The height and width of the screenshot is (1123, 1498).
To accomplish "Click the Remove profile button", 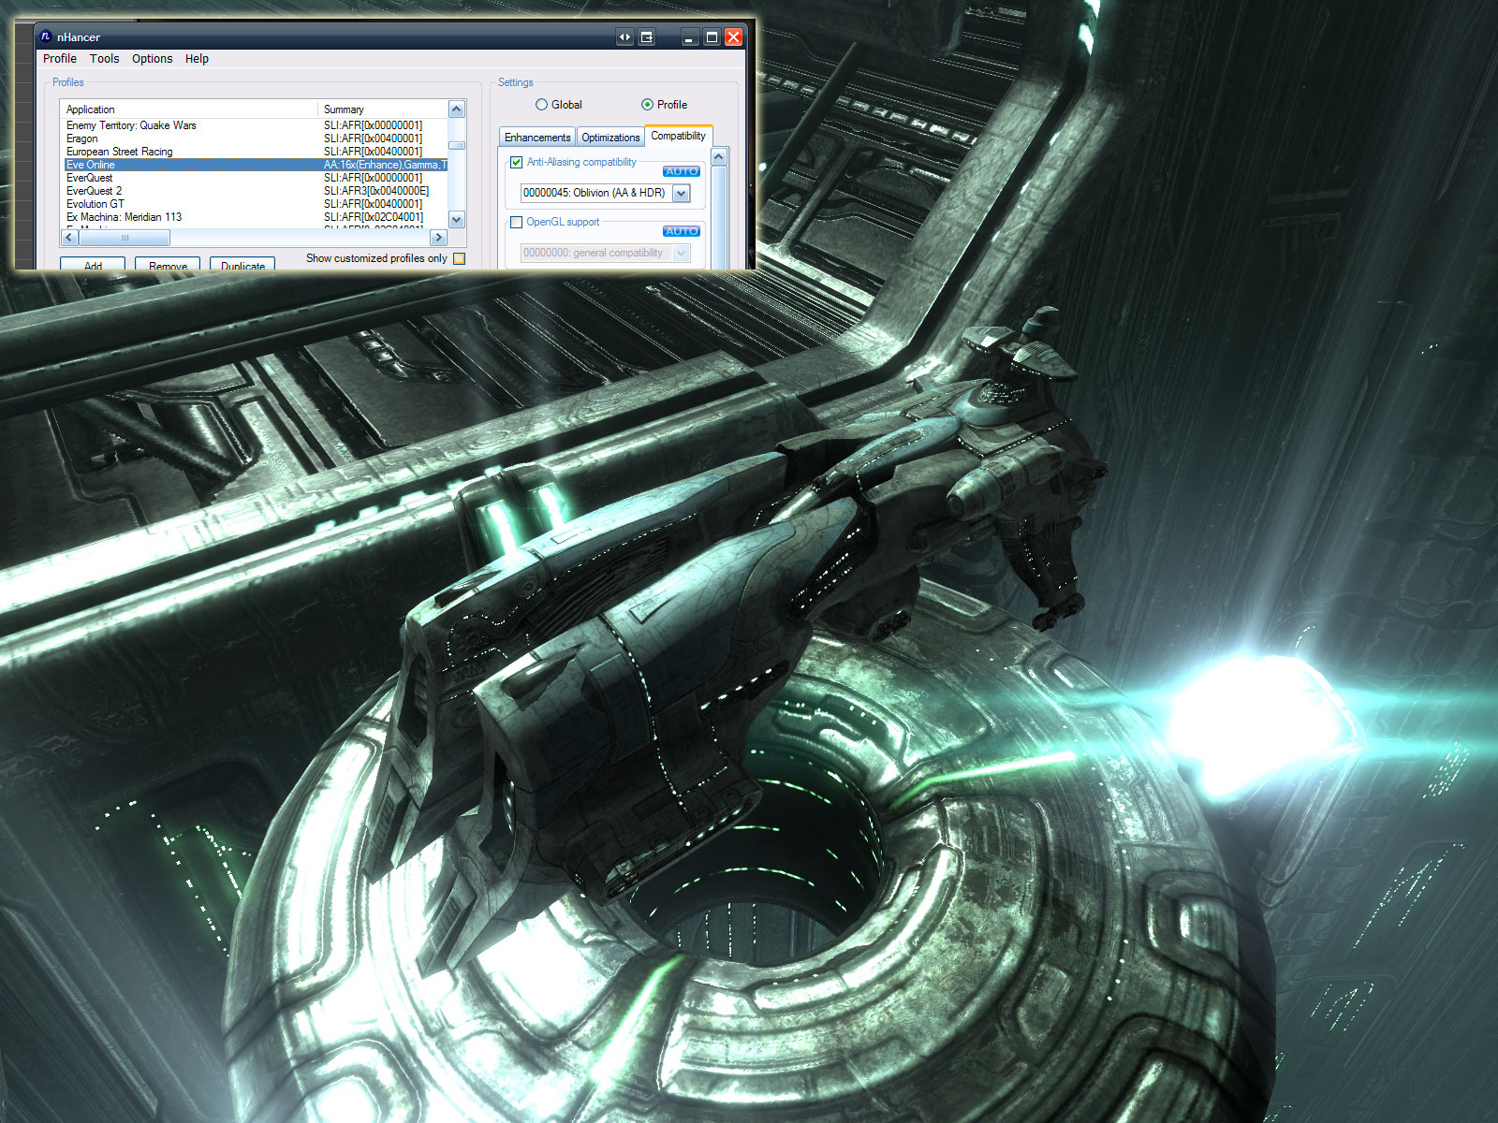I will 168,264.
